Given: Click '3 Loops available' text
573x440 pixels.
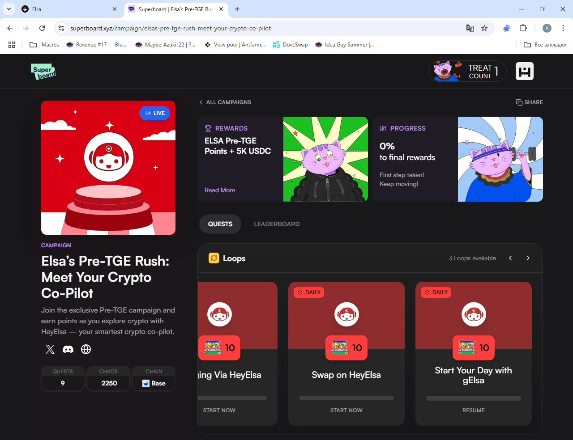Looking at the screenshot, I should click(x=472, y=258).
